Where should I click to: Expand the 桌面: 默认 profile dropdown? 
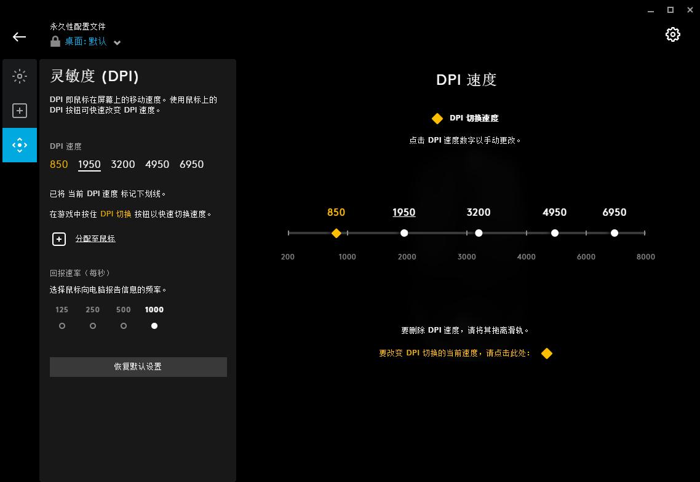click(117, 42)
